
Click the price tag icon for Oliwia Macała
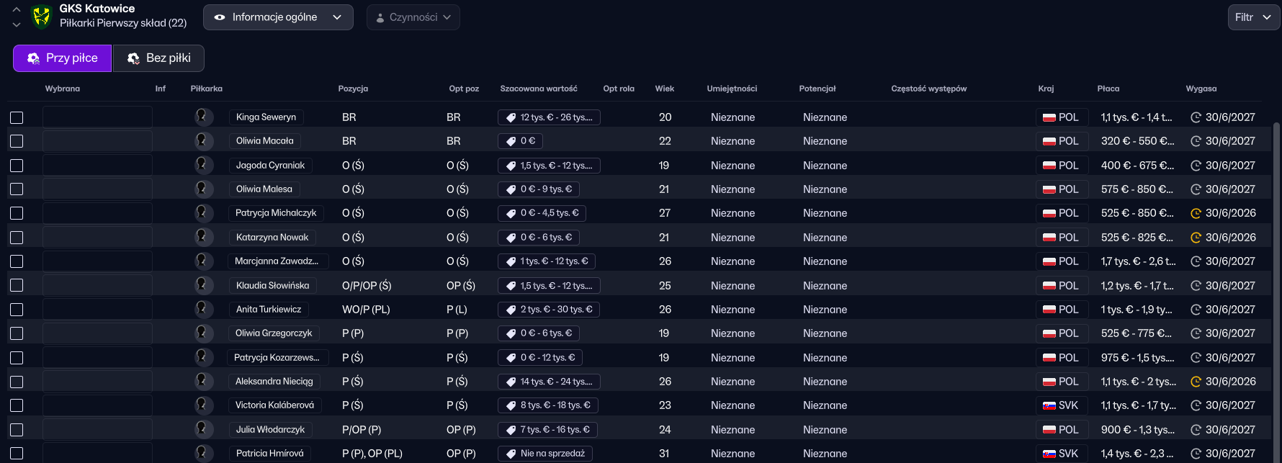coord(511,141)
